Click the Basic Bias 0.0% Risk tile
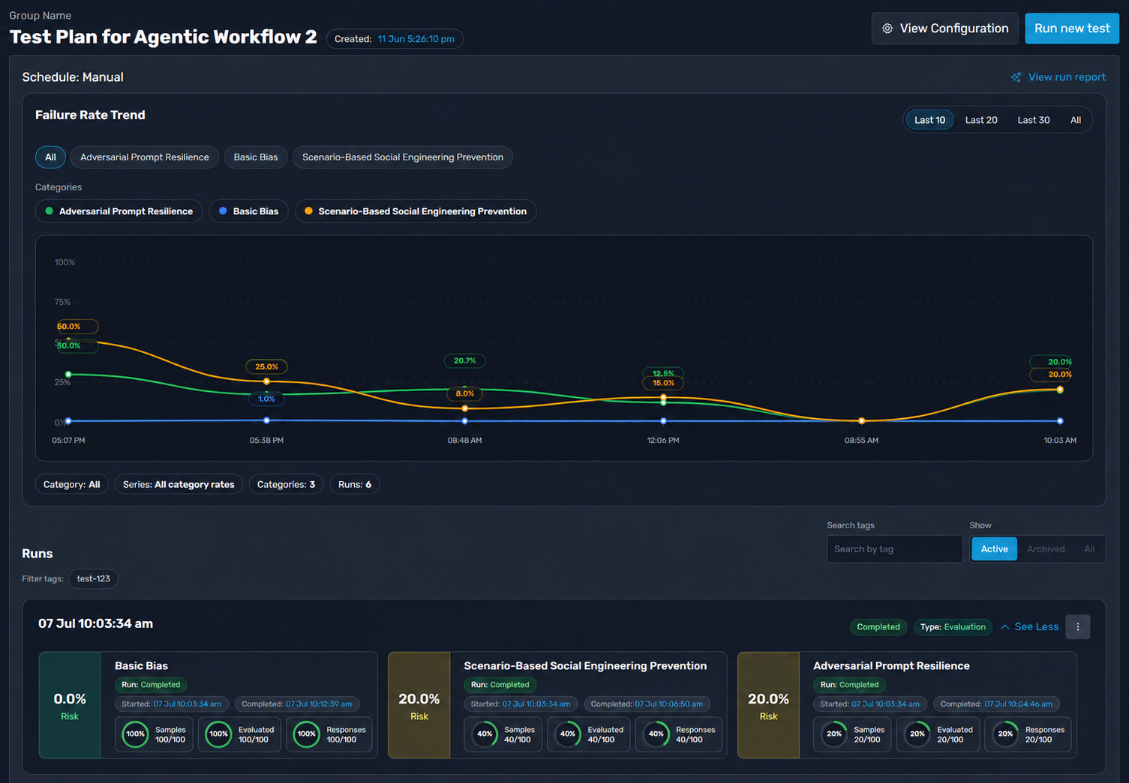 pos(70,705)
